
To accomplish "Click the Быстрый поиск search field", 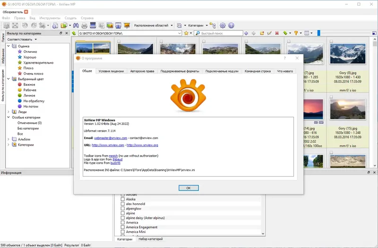I will [219, 33].
